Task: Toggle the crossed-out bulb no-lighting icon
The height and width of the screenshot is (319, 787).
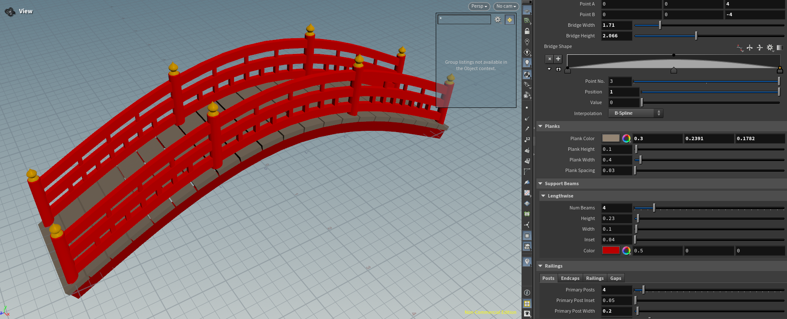Action: [x=527, y=42]
